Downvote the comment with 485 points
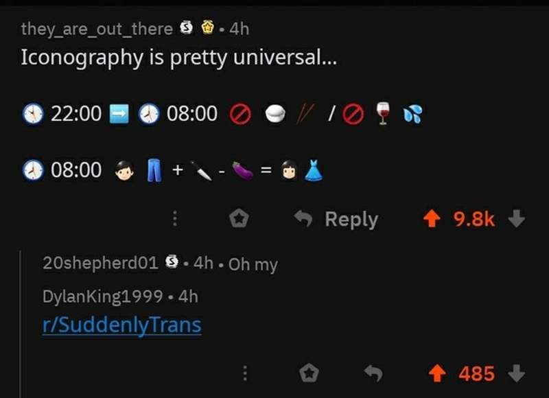This screenshot has width=549, height=398. pyautogui.click(x=517, y=373)
